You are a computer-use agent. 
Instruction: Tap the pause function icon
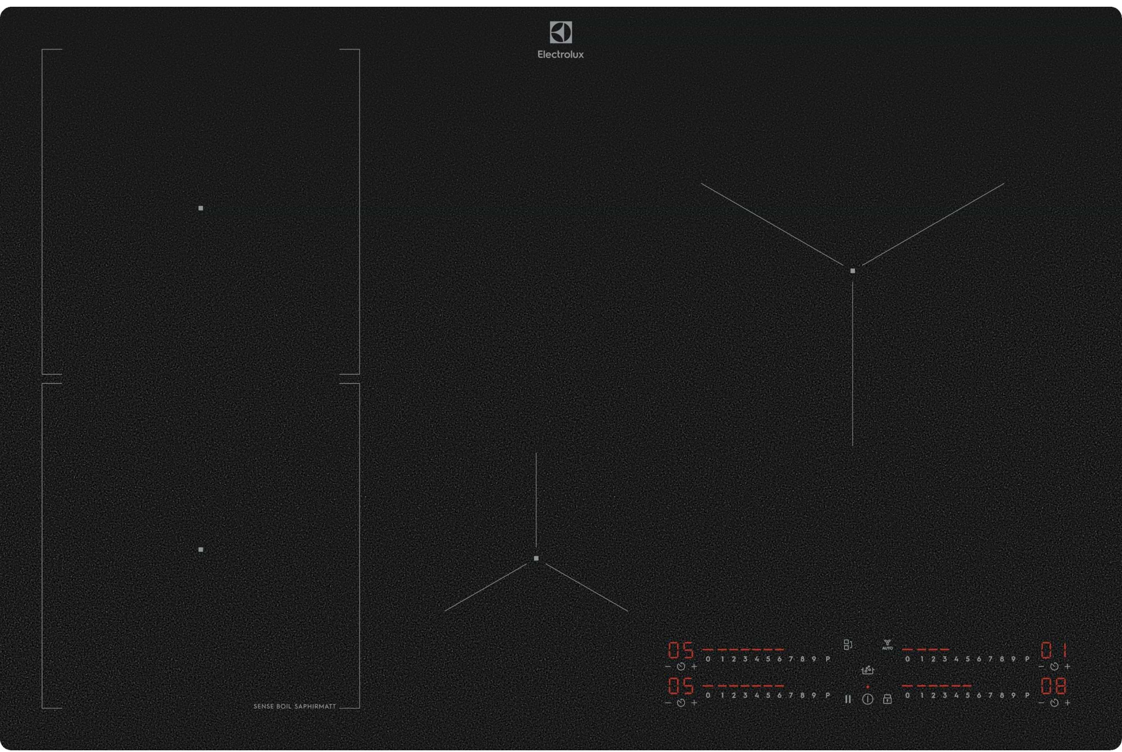848,699
